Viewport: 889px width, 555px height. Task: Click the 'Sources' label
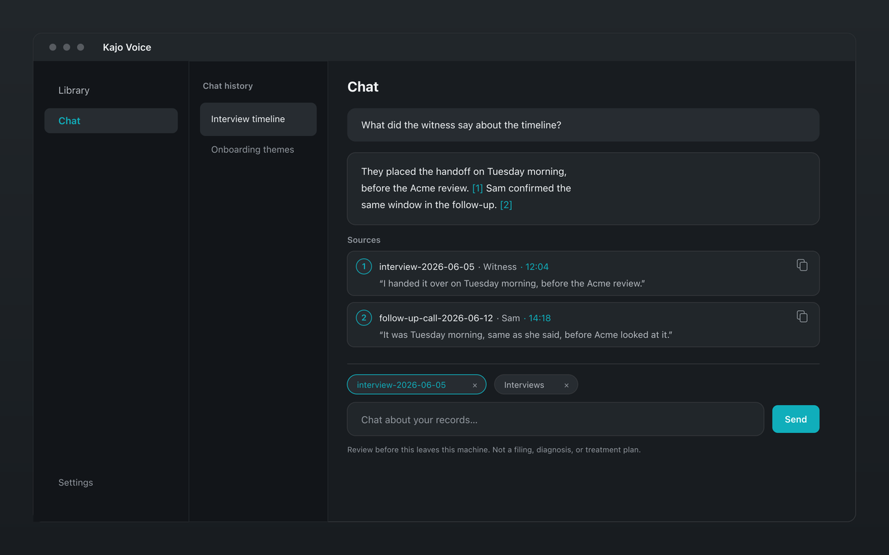[364, 240]
